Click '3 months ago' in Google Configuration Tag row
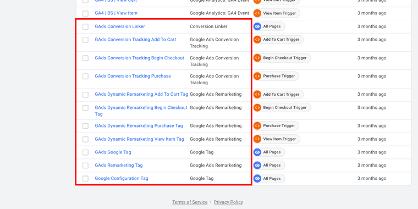Viewport: 418px width, 209px height. pyautogui.click(x=372, y=178)
